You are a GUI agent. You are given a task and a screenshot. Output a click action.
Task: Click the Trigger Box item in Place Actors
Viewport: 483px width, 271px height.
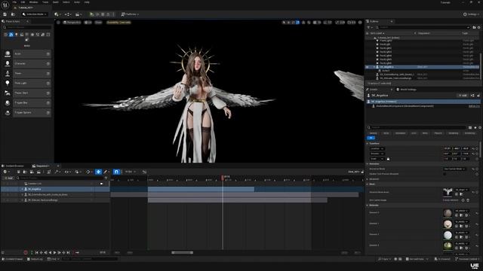[27, 102]
